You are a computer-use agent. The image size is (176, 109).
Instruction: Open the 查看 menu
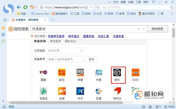(123, 2)
